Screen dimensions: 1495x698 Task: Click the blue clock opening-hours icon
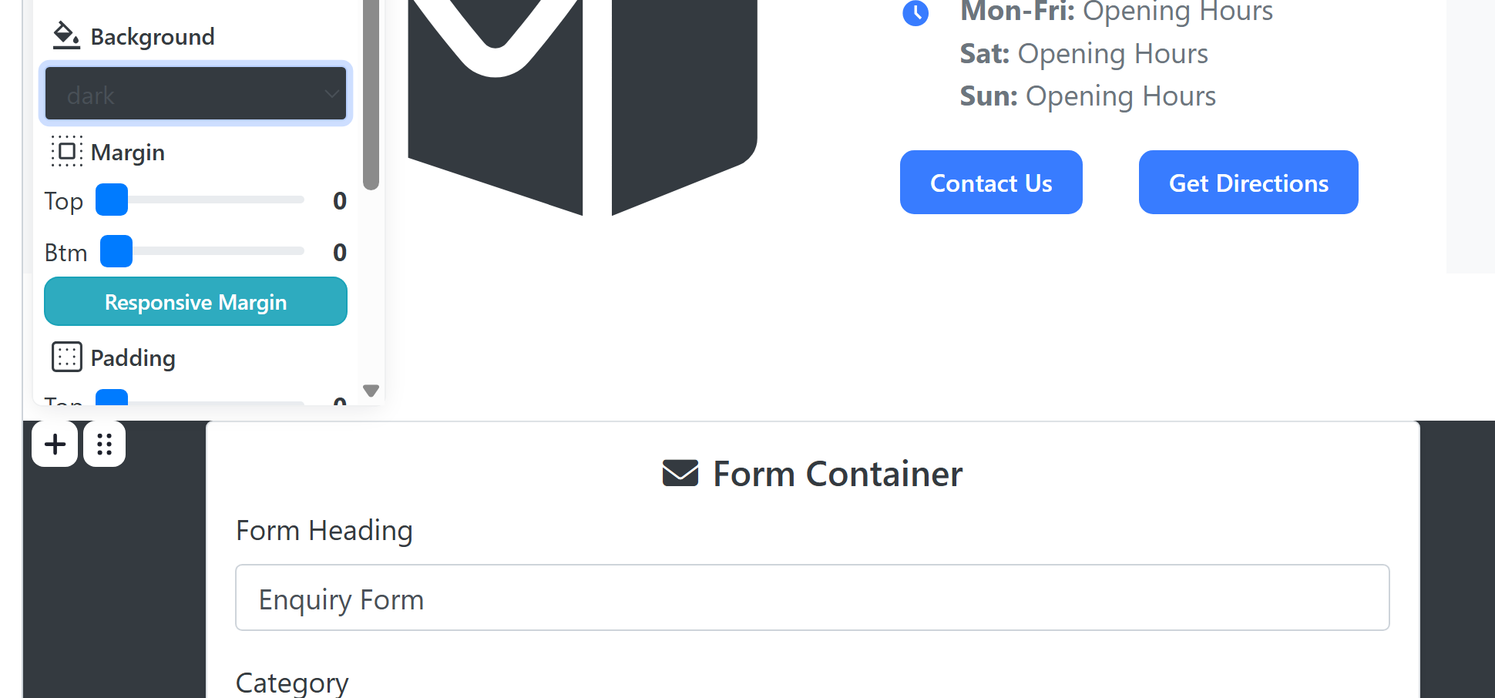point(915,13)
